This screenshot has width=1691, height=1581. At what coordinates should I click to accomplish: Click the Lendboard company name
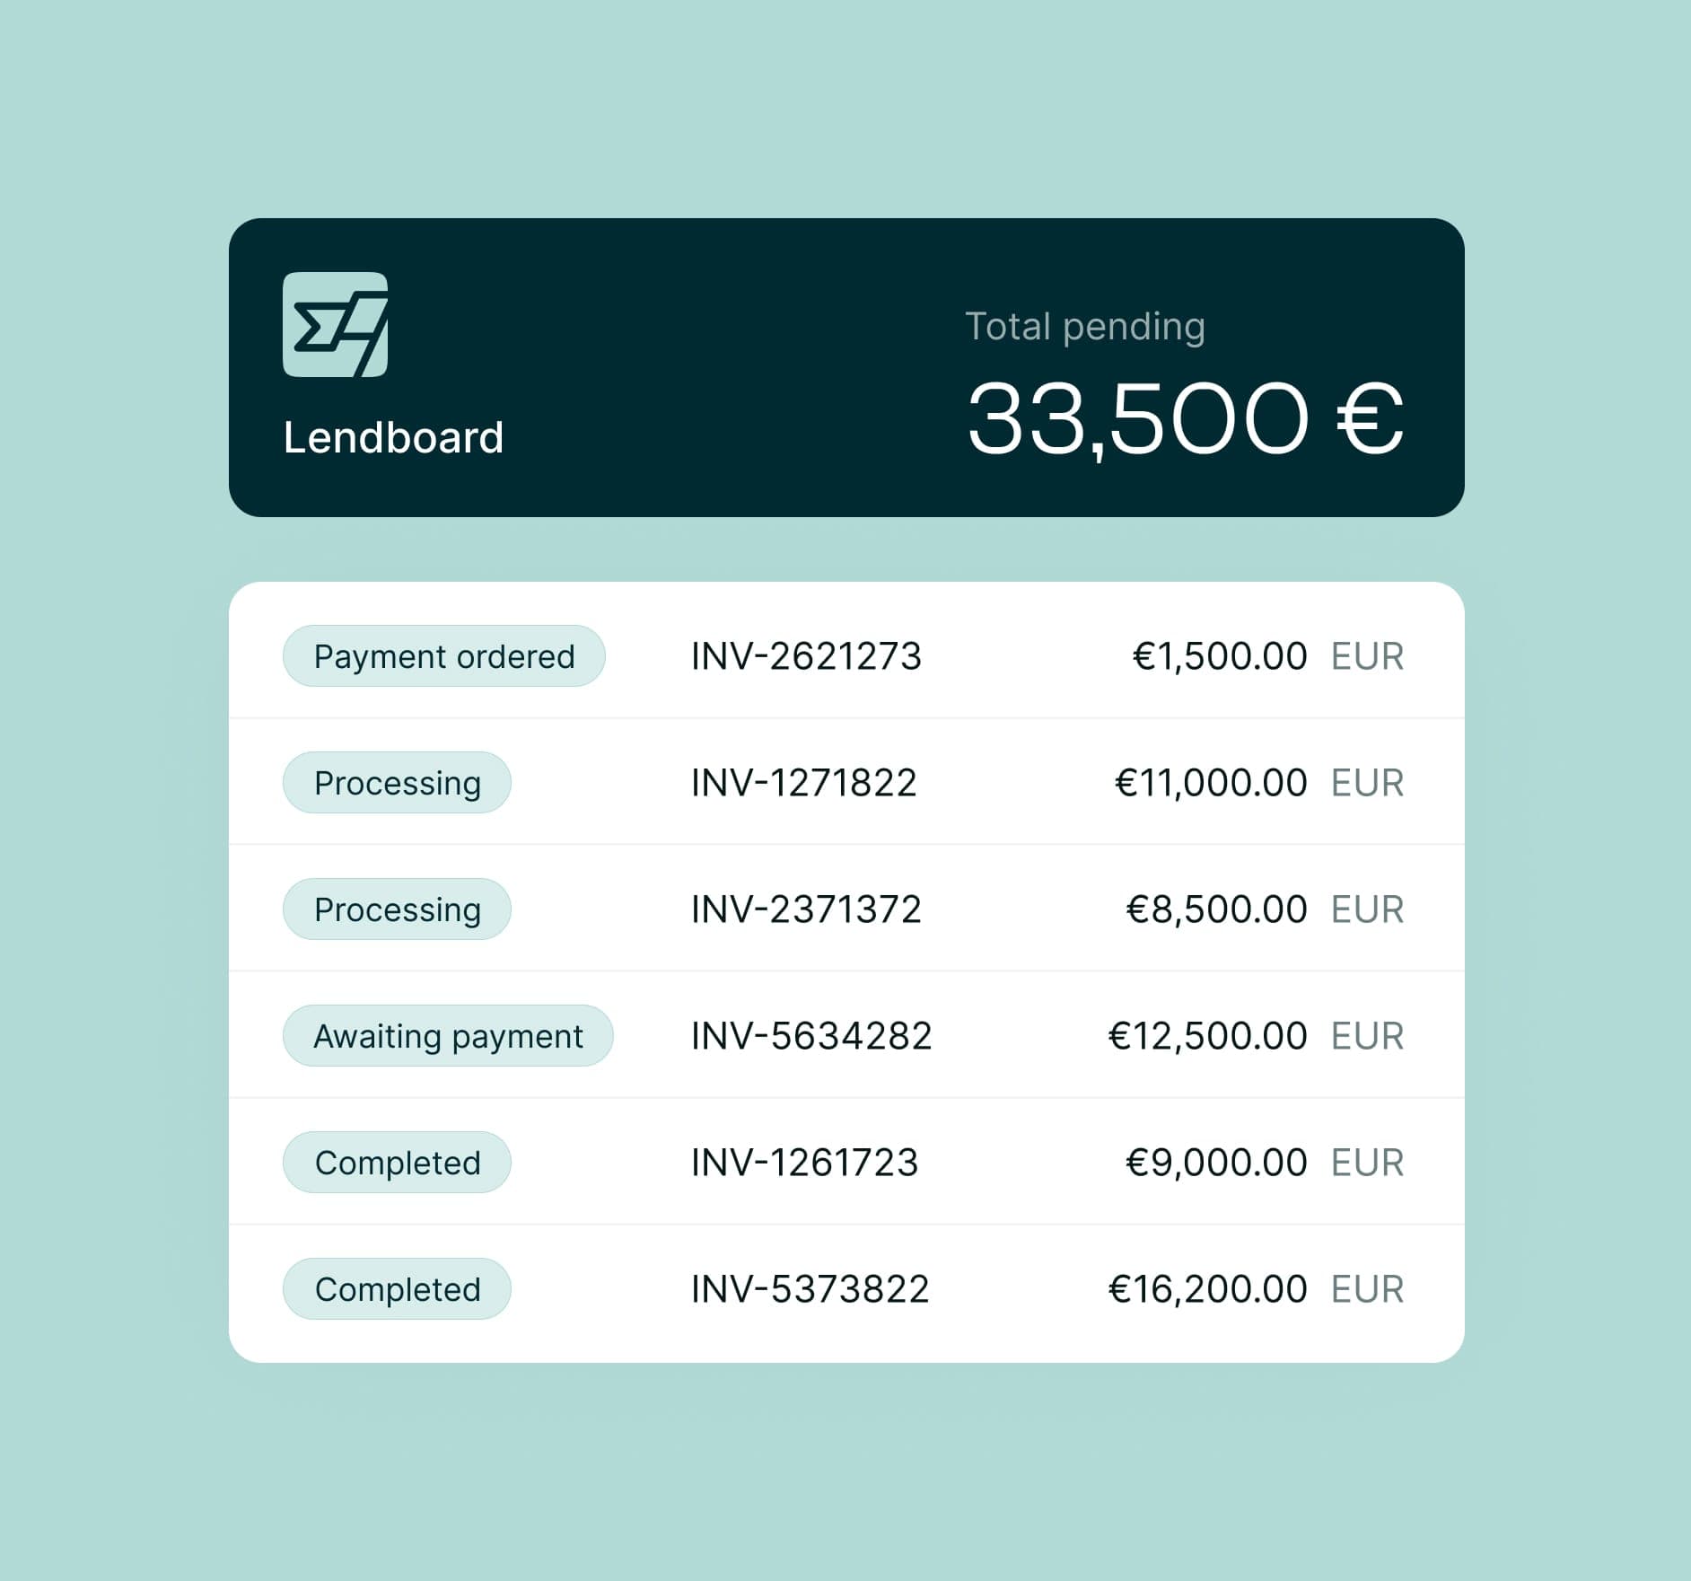[x=393, y=438]
